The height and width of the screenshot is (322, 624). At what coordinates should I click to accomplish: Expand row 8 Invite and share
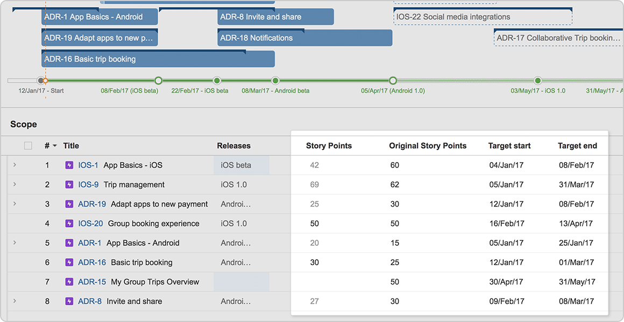click(x=15, y=301)
